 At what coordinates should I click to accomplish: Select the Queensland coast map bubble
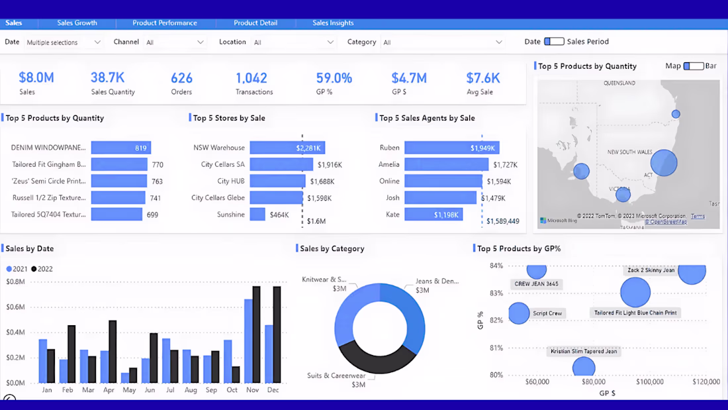point(676,114)
